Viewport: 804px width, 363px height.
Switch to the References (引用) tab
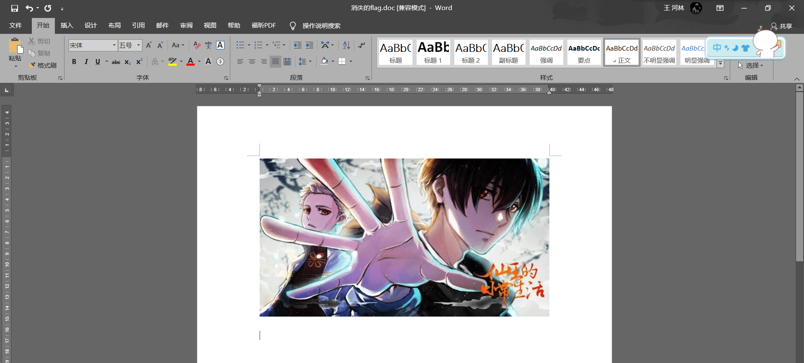point(139,26)
